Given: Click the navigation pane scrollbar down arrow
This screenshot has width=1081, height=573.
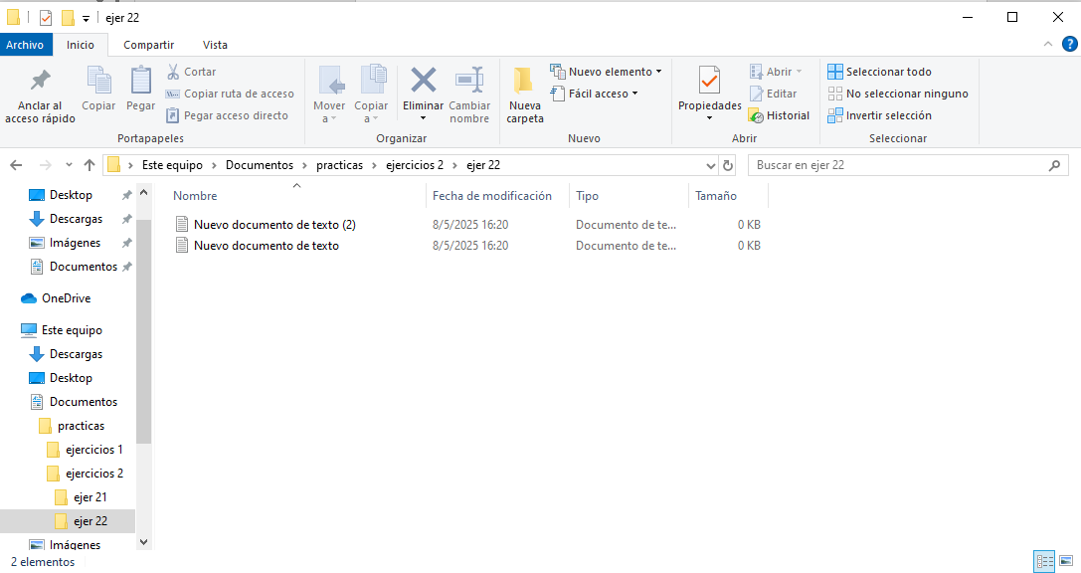Looking at the screenshot, I should coord(143,542).
